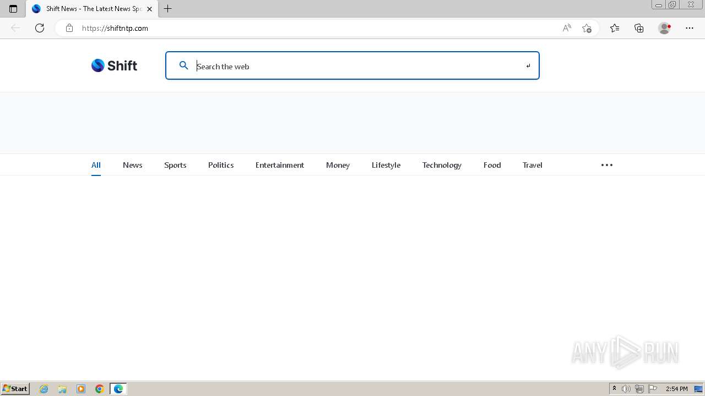This screenshot has width=705, height=396.
Task: Close the Shift News browser tab
Action: click(149, 9)
